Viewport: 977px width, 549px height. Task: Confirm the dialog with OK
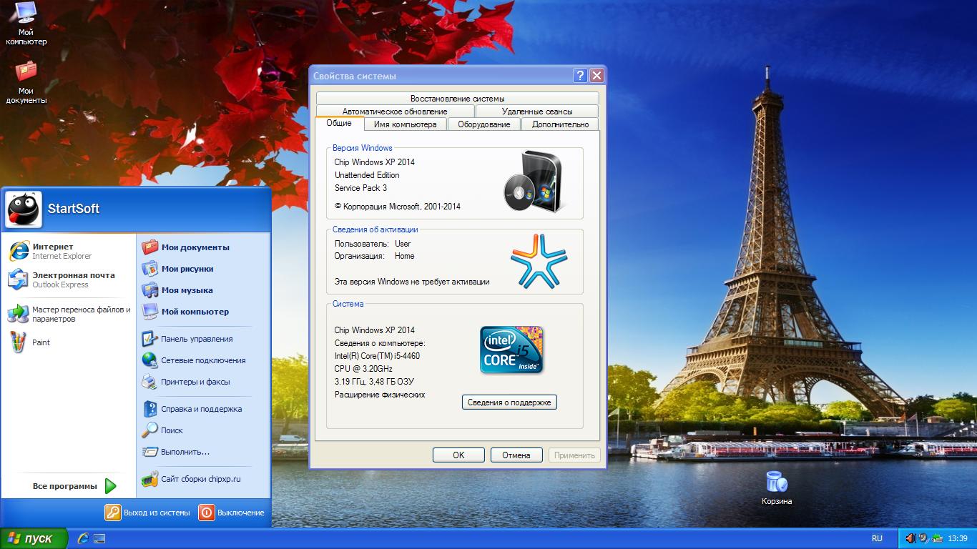pyautogui.click(x=458, y=455)
